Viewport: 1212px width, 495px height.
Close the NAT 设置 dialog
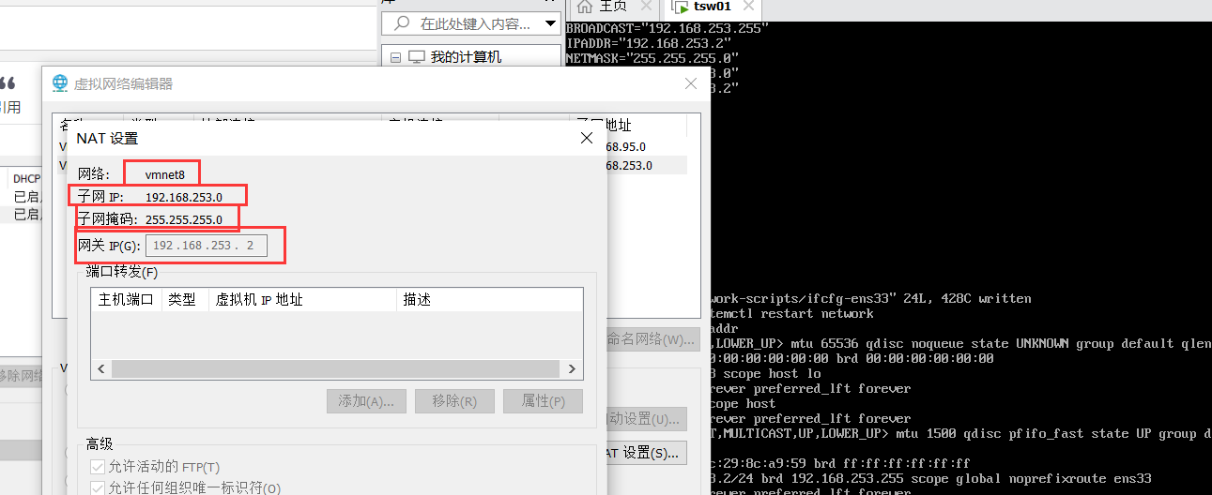tap(587, 138)
